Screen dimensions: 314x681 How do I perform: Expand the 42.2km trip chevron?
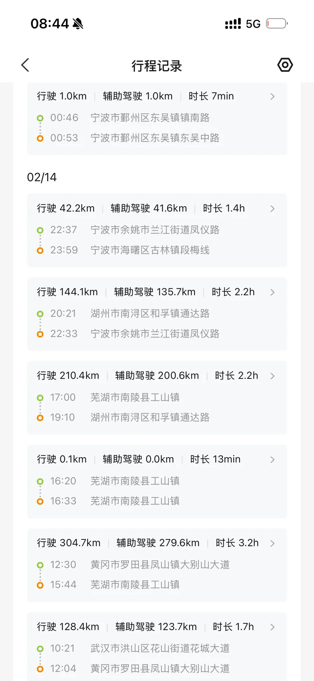tap(272, 209)
